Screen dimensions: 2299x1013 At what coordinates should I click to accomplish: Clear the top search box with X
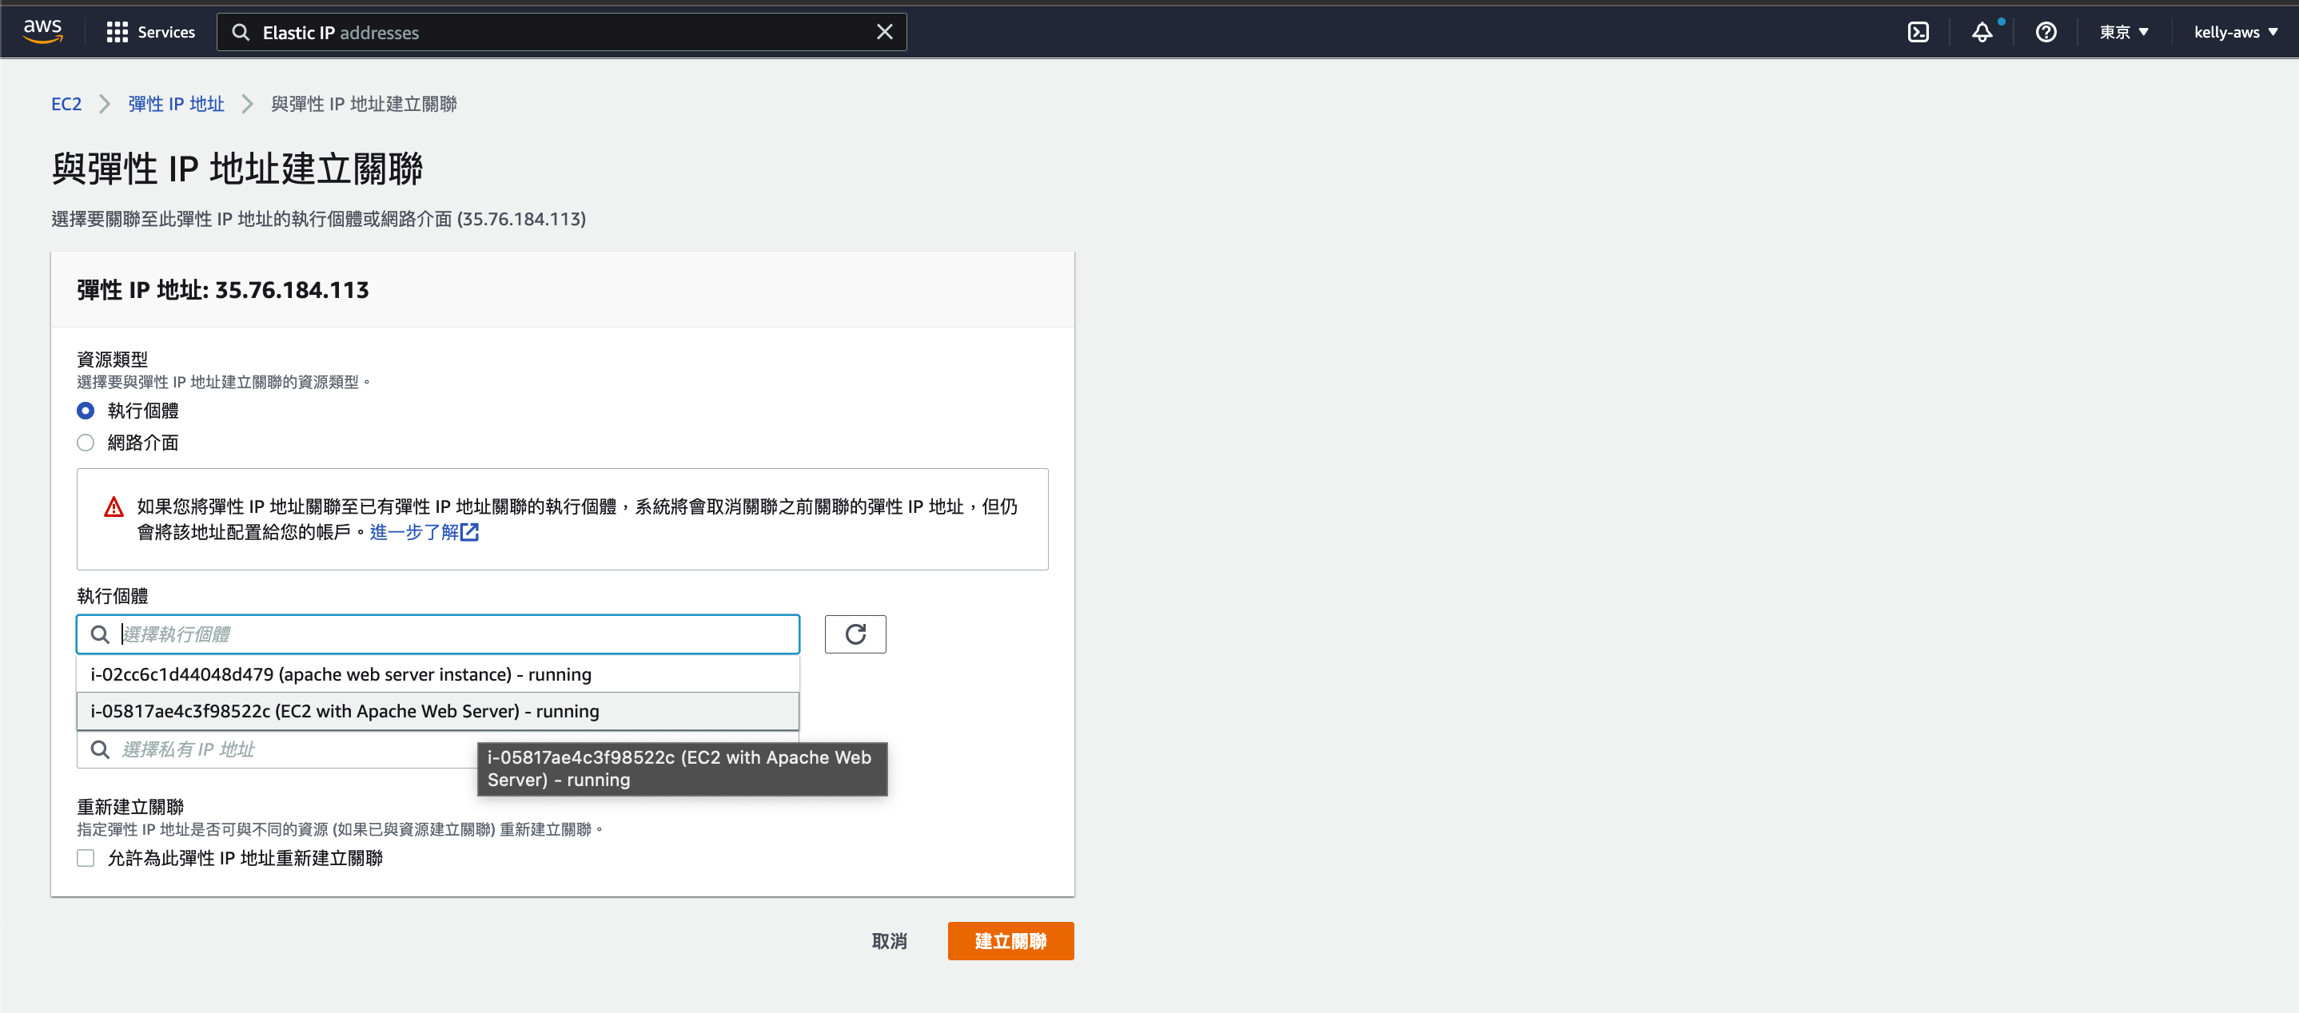click(x=883, y=32)
